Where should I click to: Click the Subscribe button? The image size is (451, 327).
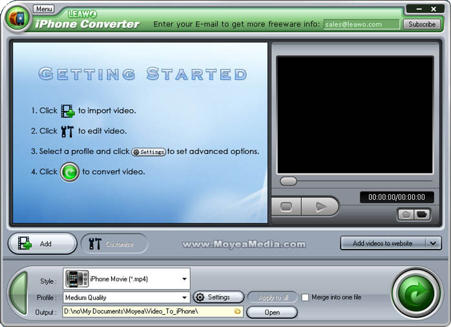422,24
